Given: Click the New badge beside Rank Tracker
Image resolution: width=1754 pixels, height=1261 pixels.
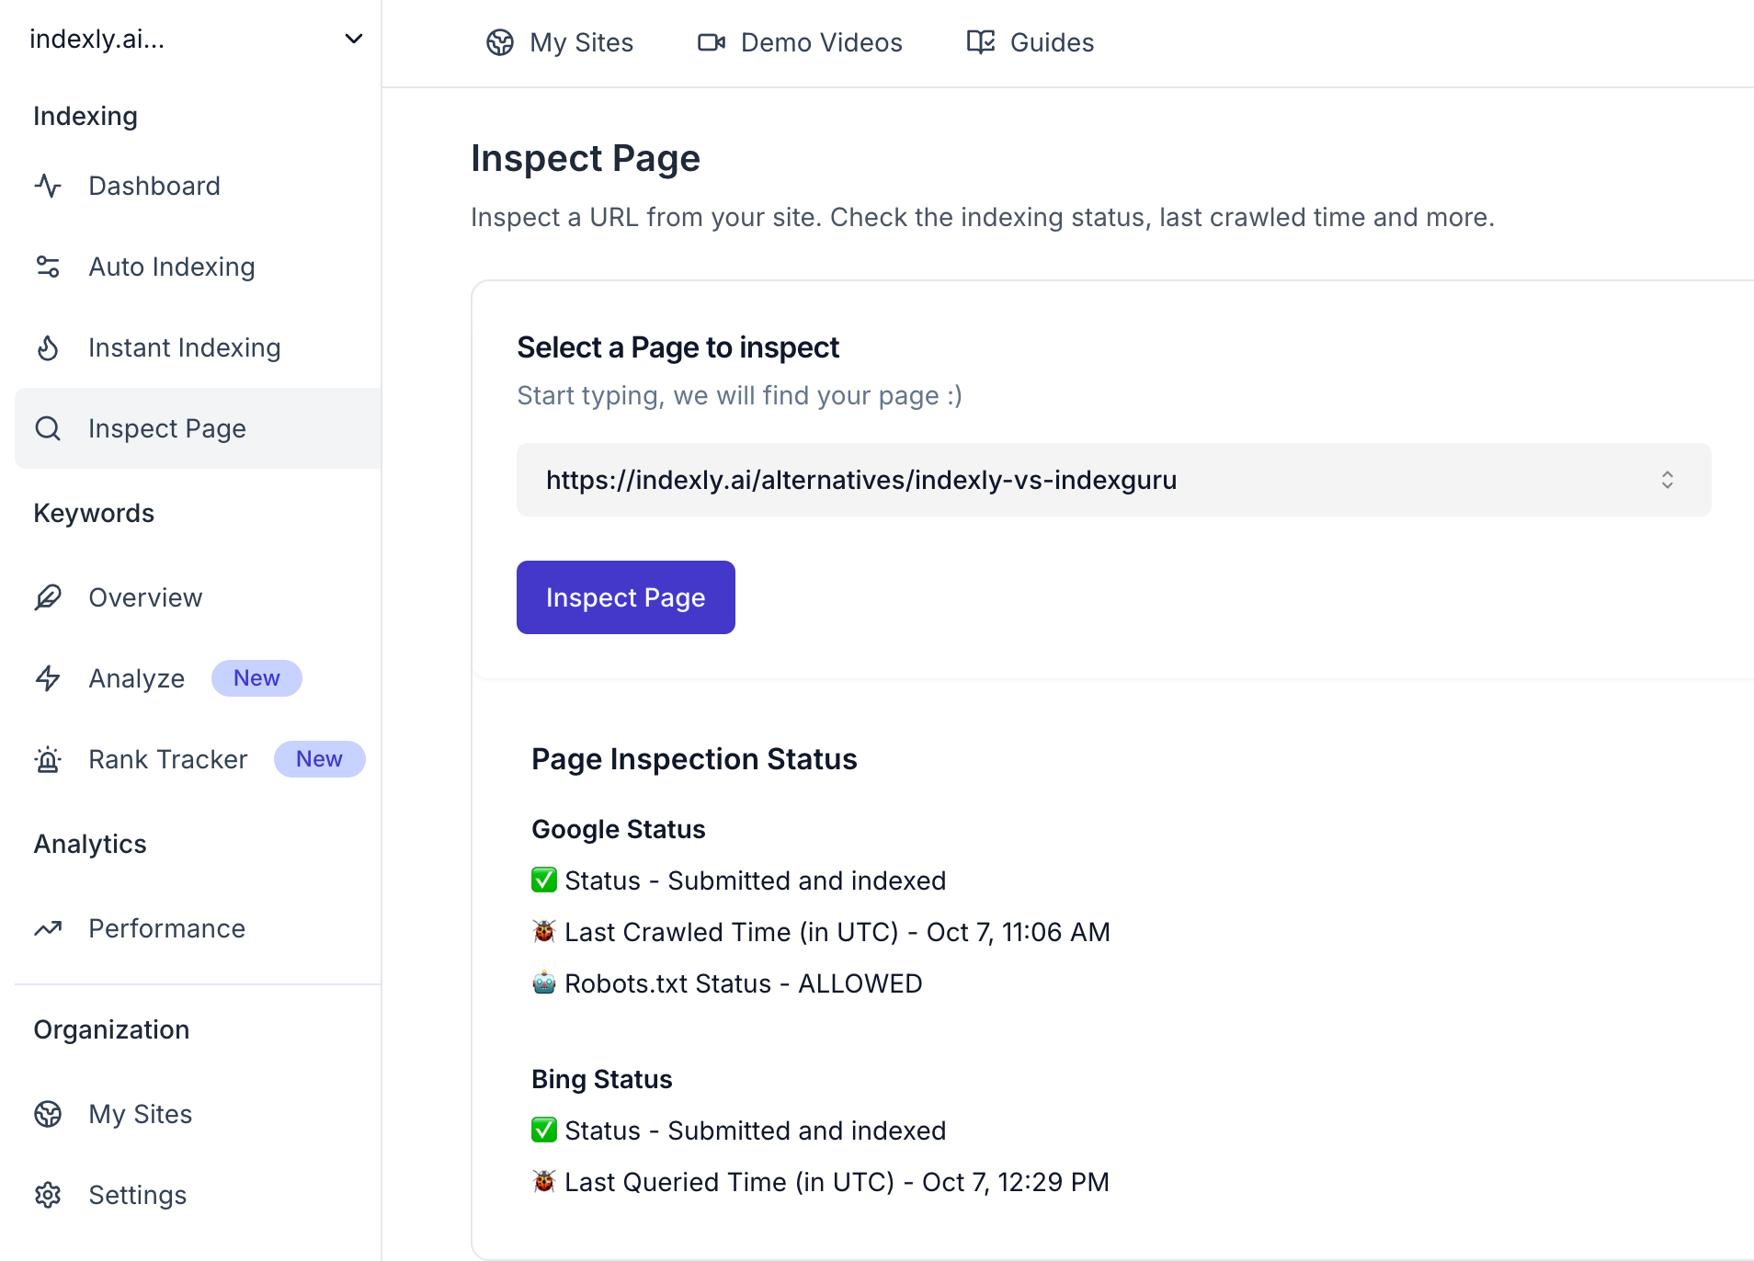Looking at the screenshot, I should (x=319, y=759).
